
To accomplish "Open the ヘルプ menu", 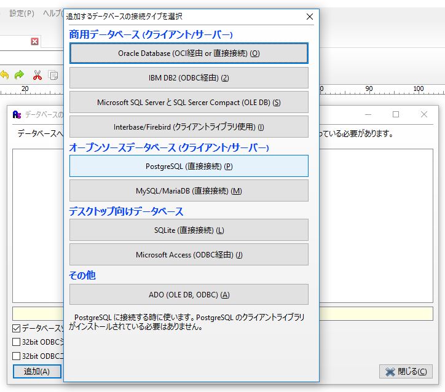I will tap(53, 14).
